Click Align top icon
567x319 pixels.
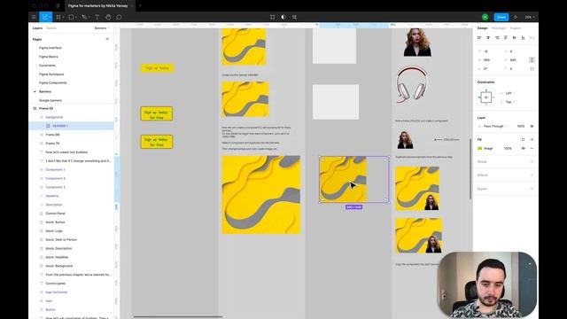tap(506, 37)
